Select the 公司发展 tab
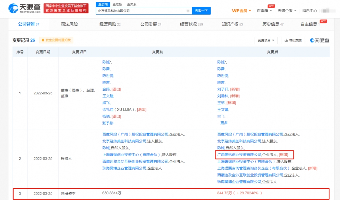This screenshot has height=200, width=340. click(151, 24)
